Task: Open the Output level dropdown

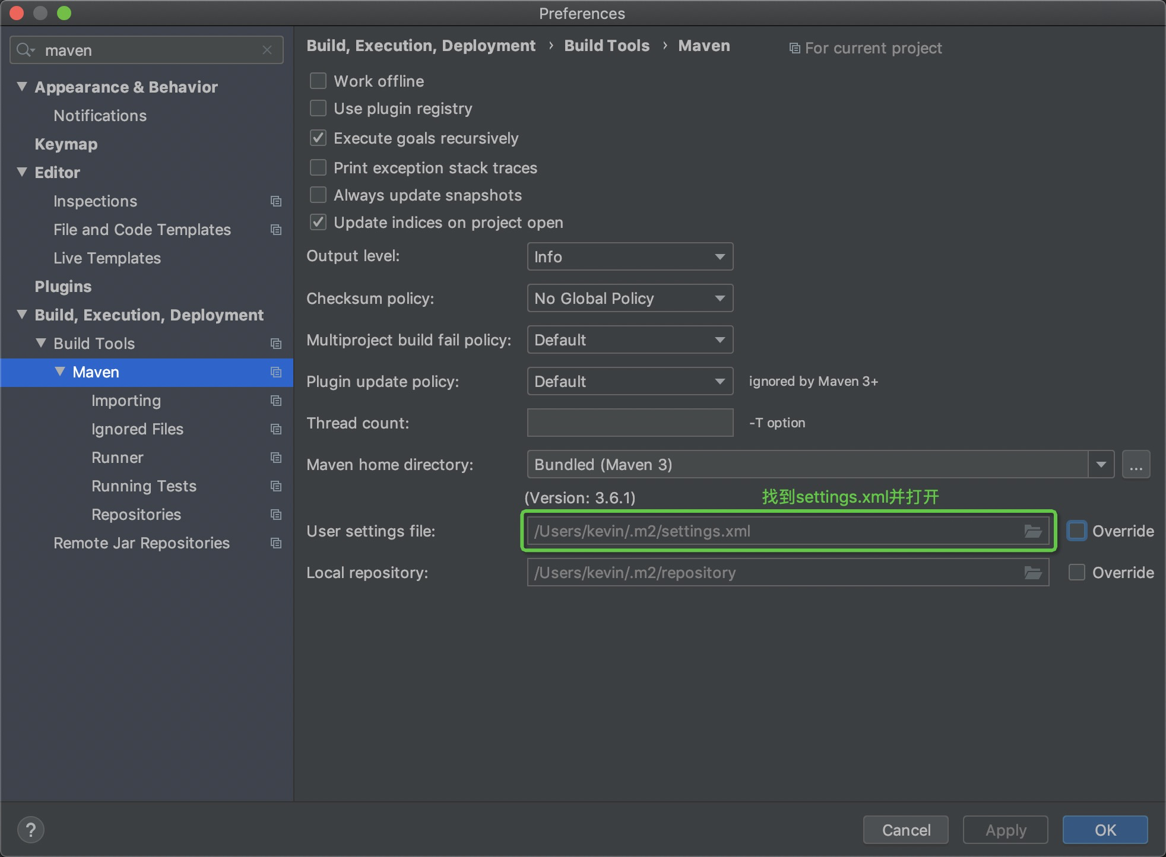Action: [x=629, y=257]
